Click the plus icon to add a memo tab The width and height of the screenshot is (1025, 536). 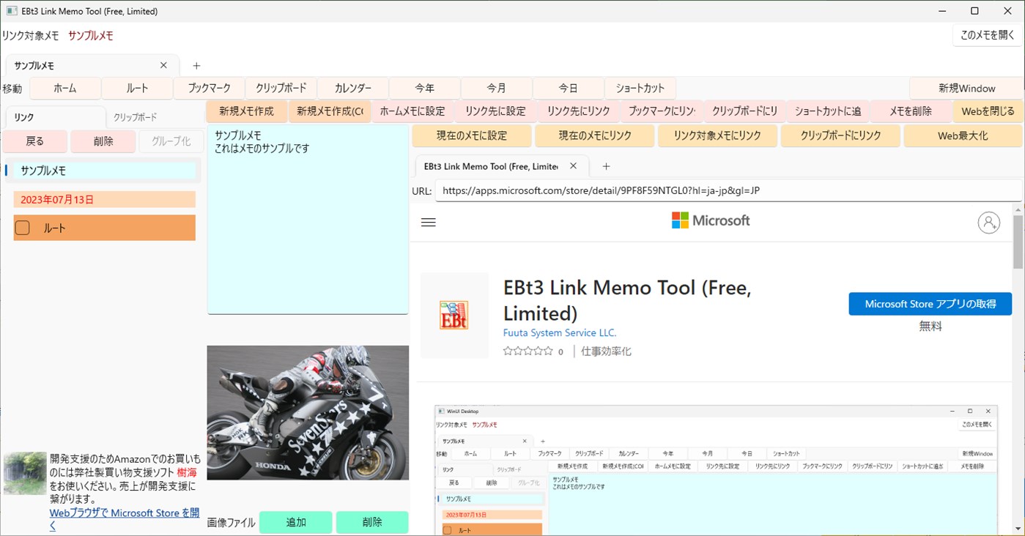pyautogui.click(x=196, y=65)
